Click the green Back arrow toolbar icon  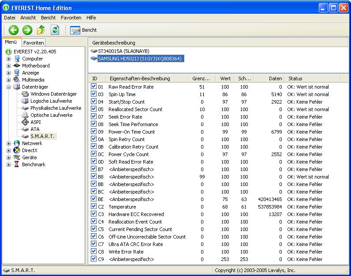13,30
